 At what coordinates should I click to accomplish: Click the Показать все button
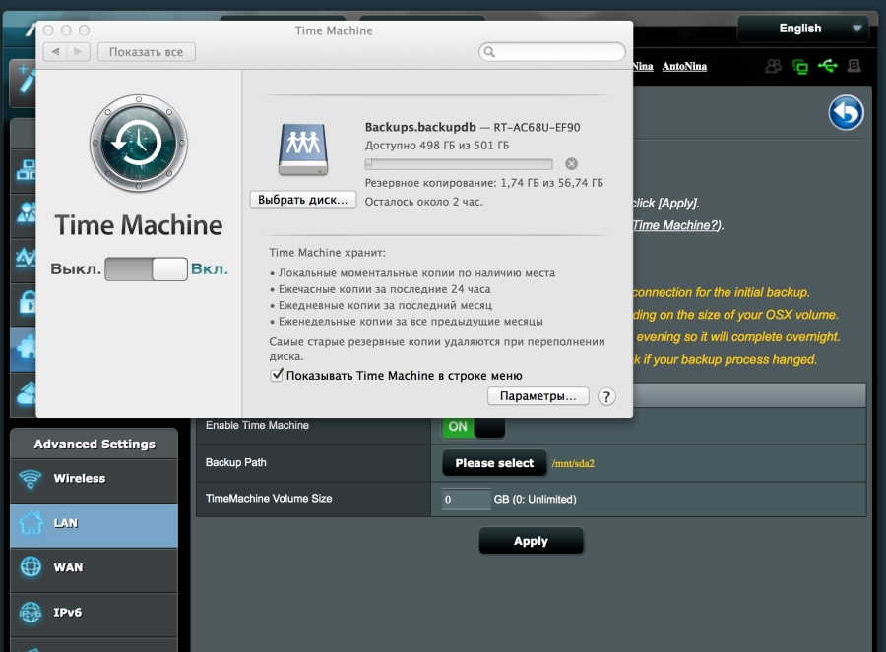(147, 52)
